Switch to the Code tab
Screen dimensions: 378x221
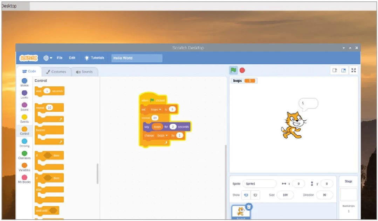29,71
